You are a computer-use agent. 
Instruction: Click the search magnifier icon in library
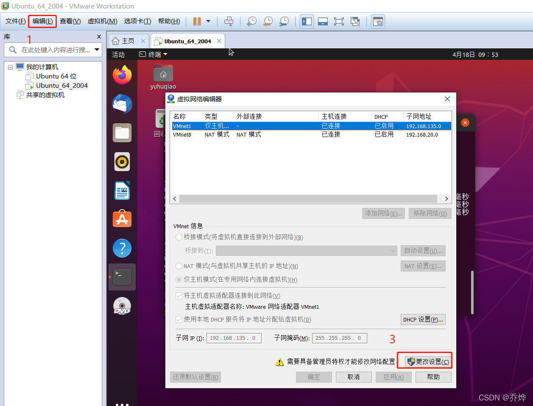pos(13,50)
